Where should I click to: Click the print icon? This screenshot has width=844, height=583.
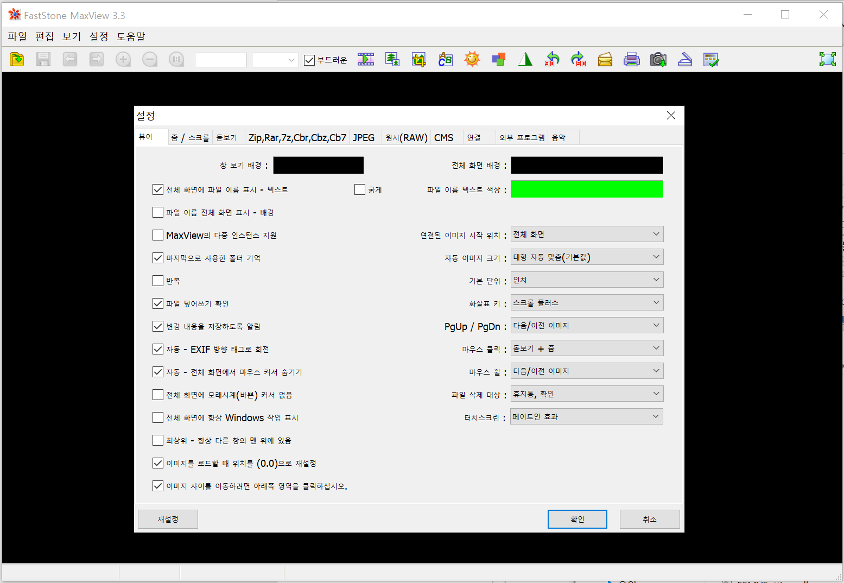(632, 59)
